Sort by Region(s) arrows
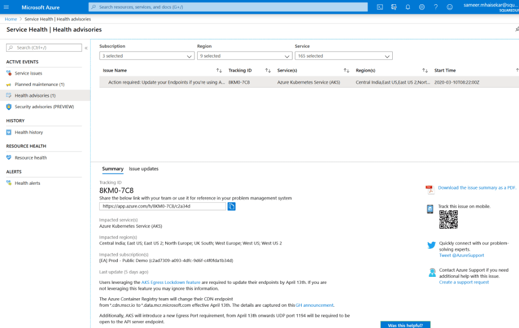 click(425, 70)
